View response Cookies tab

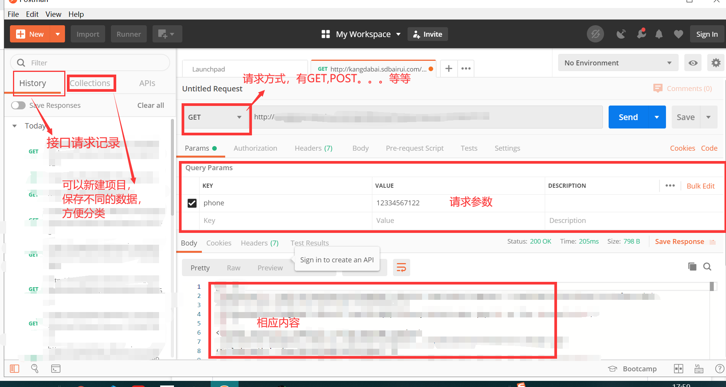(x=219, y=243)
